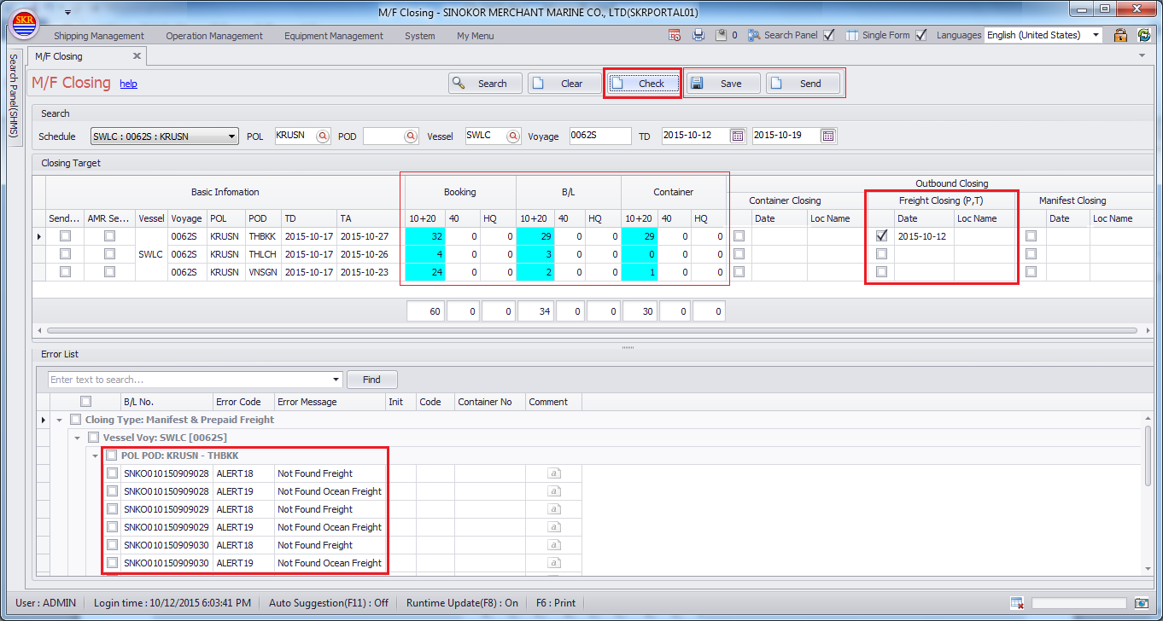Check the POL POD: KRUSN - THBKK group box
The height and width of the screenshot is (621, 1163).
coord(111,456)
